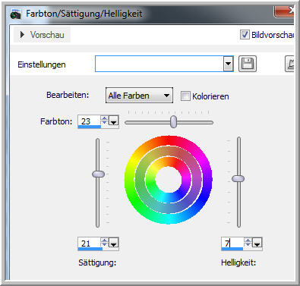This screenshot has width=300, height=286.
Task: Click the camera app icon in title bar
Action: pyautogui.click(x=16, y=14)
